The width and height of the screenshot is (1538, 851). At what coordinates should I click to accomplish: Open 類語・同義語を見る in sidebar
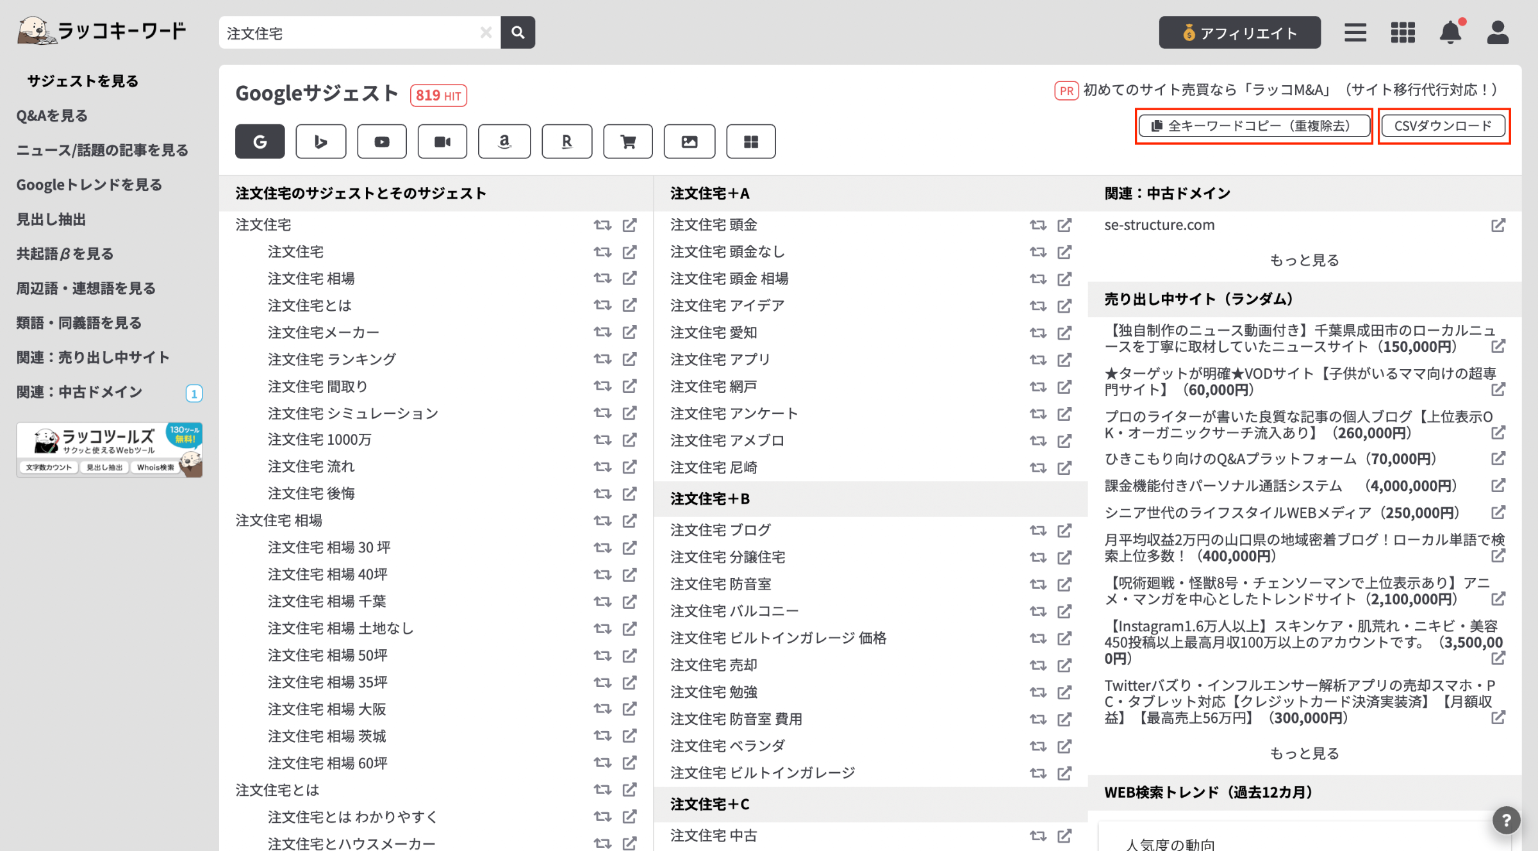(79, 323)
